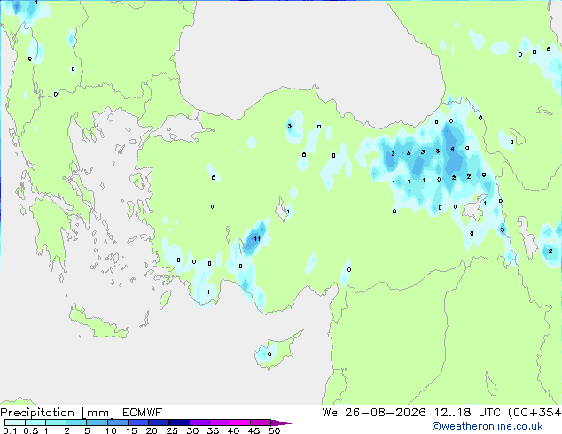Select the 40–45 mm magenta legend swatch
562x434 pixels.
[240, 422]
